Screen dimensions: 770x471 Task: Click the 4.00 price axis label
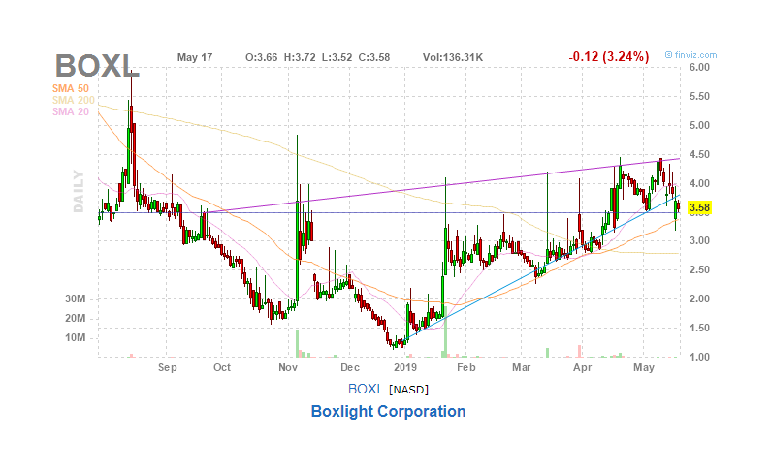click(699, 183)
